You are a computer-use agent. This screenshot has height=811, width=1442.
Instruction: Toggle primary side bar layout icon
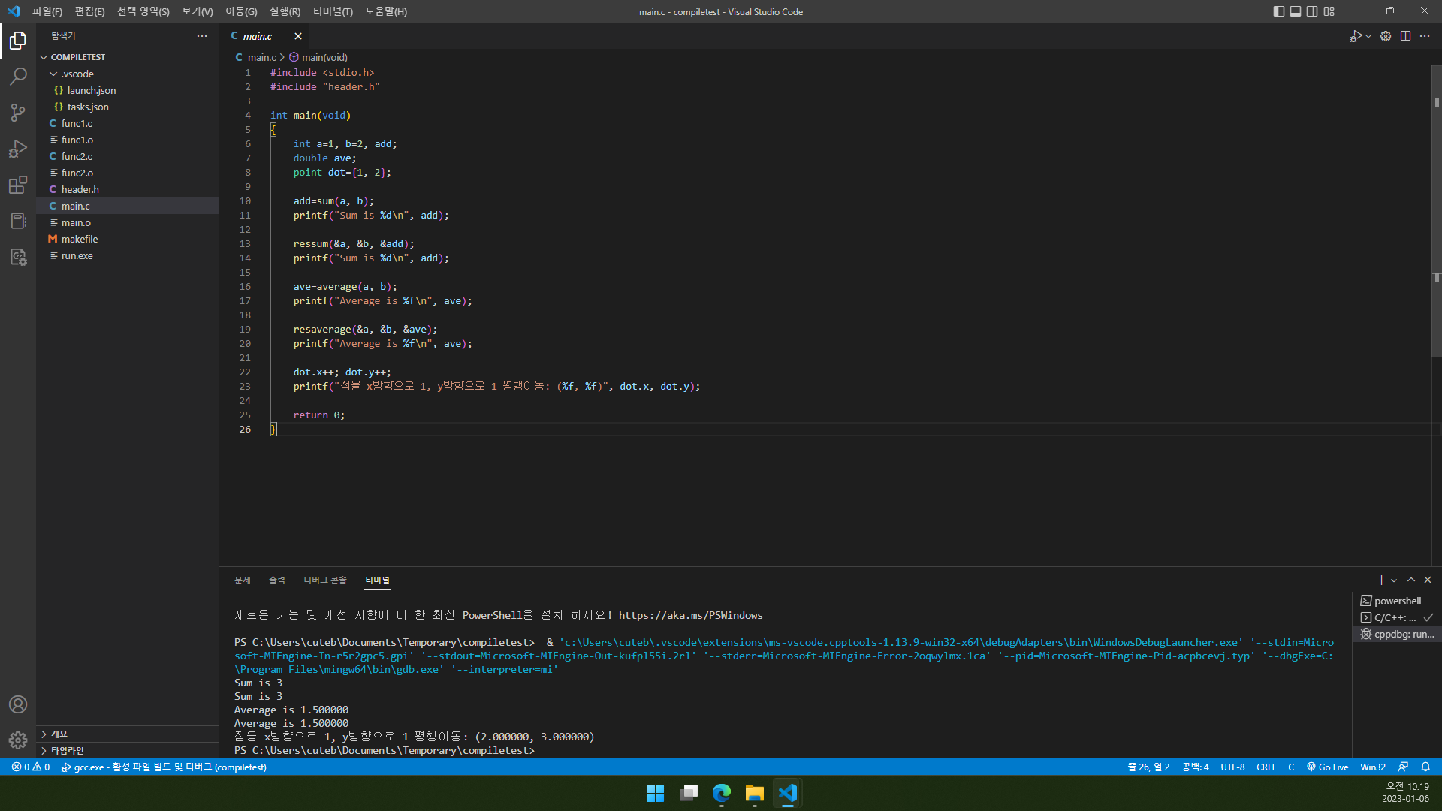[1278, 11]
